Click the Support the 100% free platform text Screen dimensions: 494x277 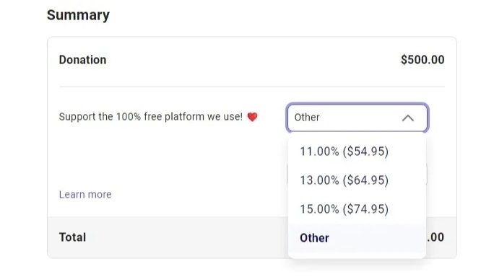coord(151,117)
